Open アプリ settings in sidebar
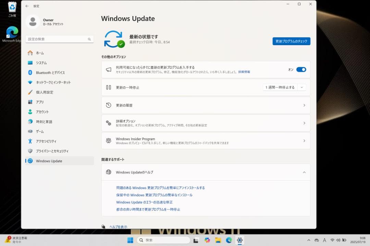Image resolution: width=370 pixels, height=246 pixels. (60, 102)
